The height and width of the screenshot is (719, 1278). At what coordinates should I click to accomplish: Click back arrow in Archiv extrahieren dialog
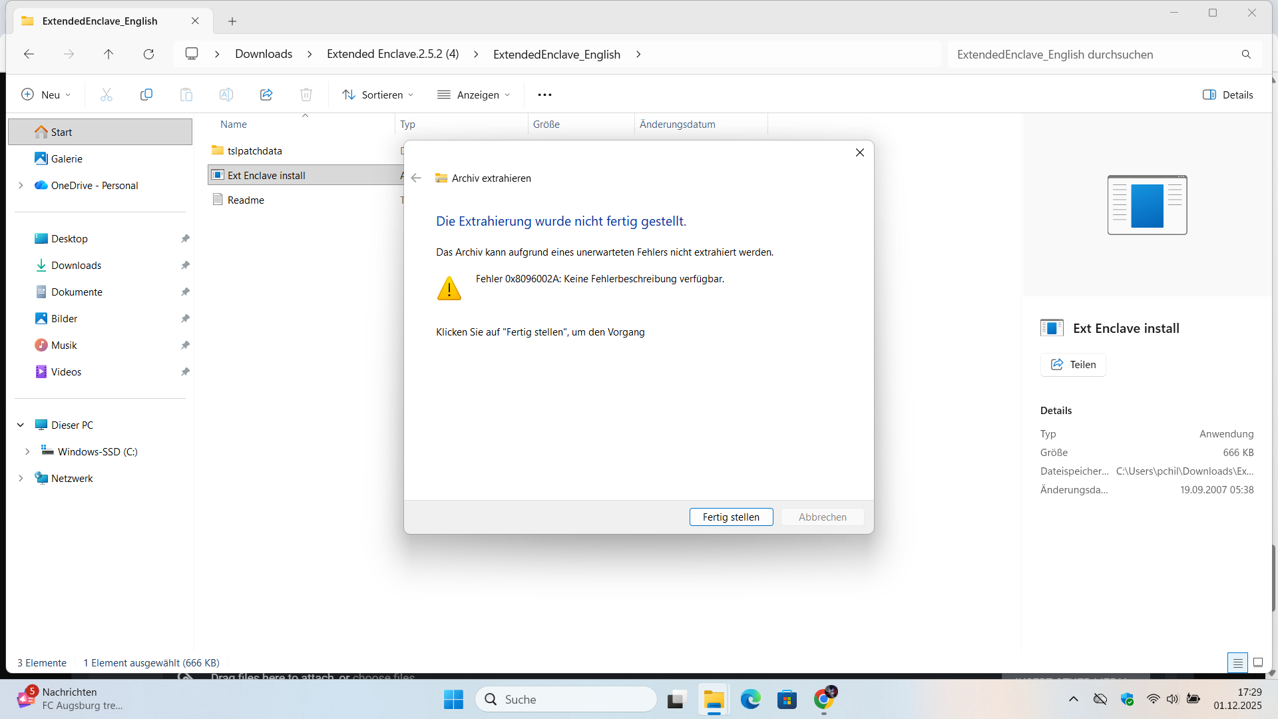click(x=416, y=178)
